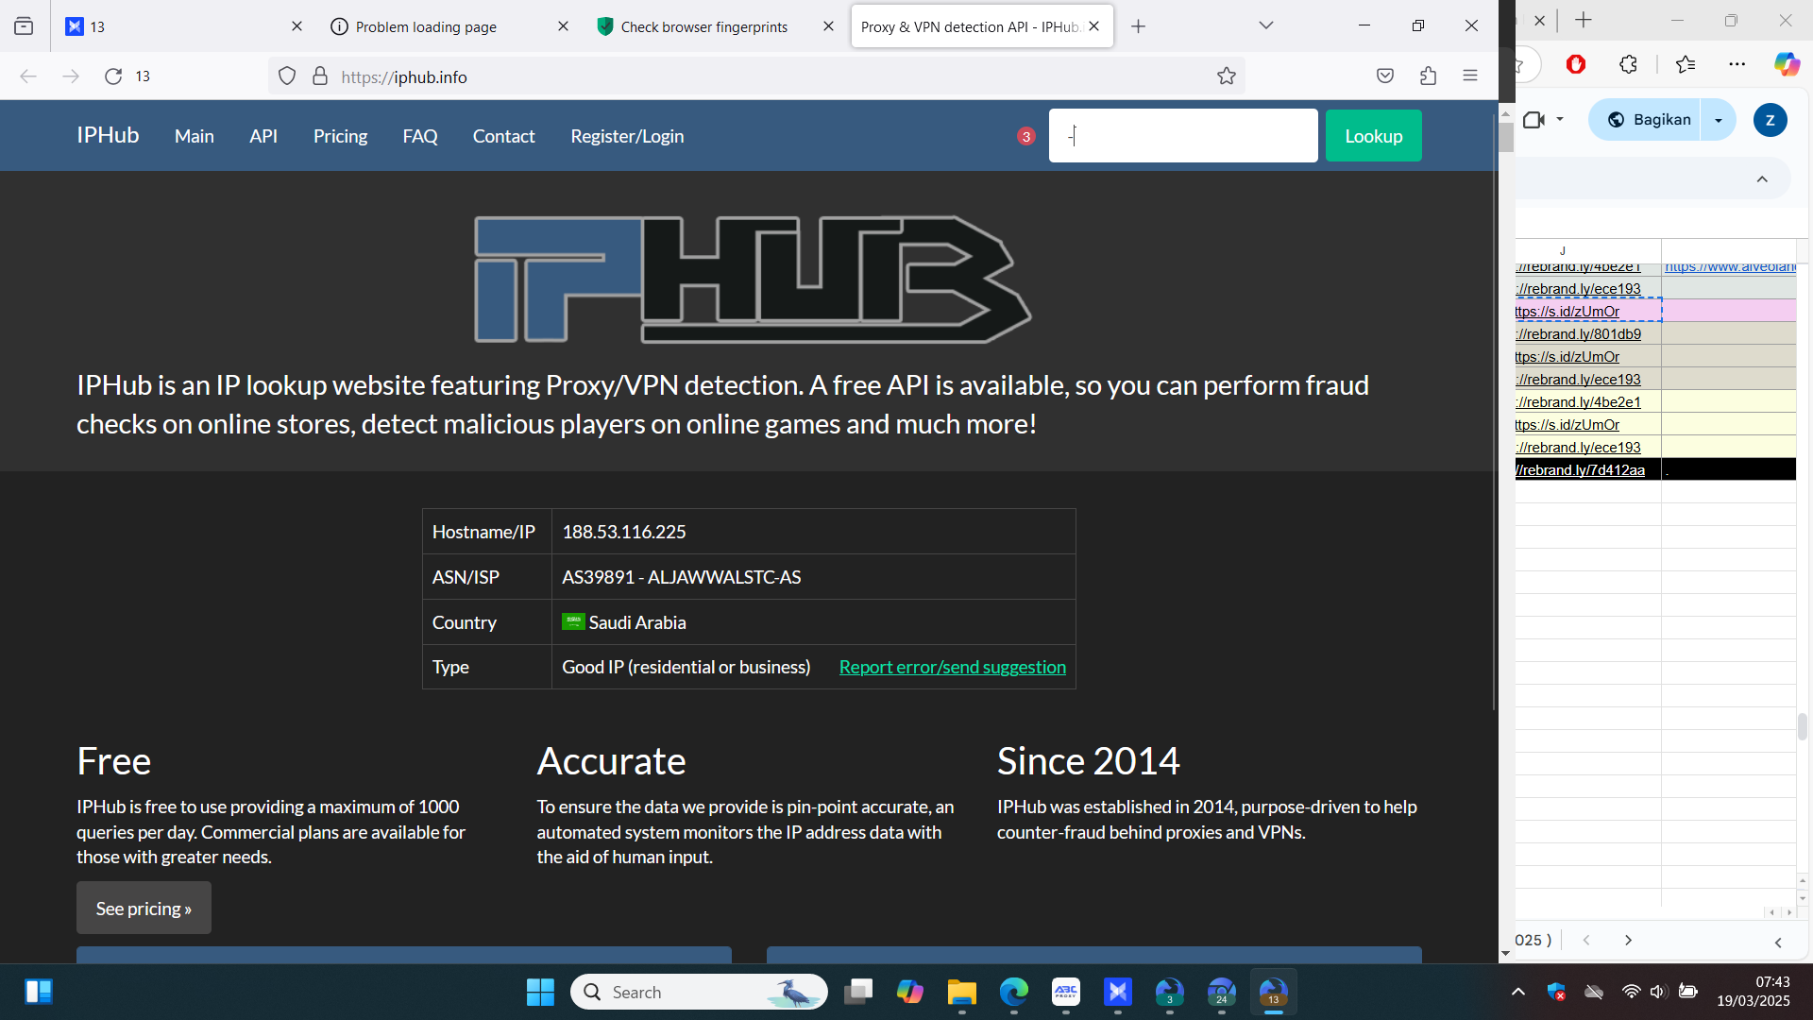Open the Contact navigation link
The image size is (1813, 1020).
click(504, 136)
